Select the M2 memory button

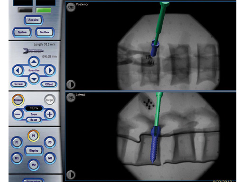pyautogui.click(x=34, y=165)
